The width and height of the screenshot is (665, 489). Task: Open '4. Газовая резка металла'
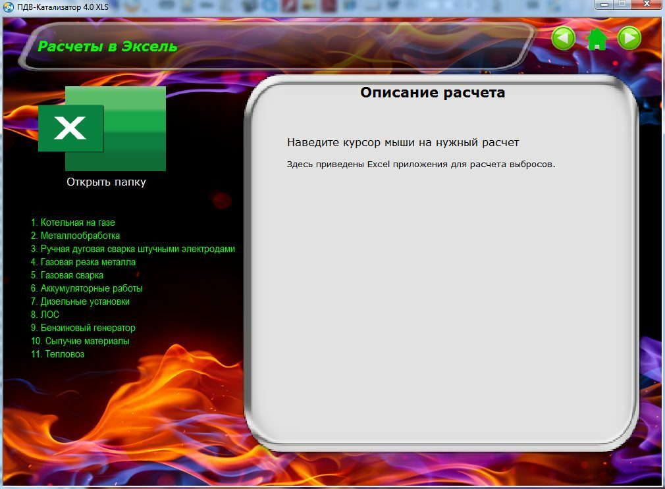(83, 262)
